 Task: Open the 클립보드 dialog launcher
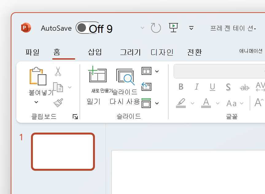coord(75,117)
